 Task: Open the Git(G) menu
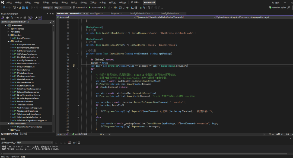[x=37, y=2]
